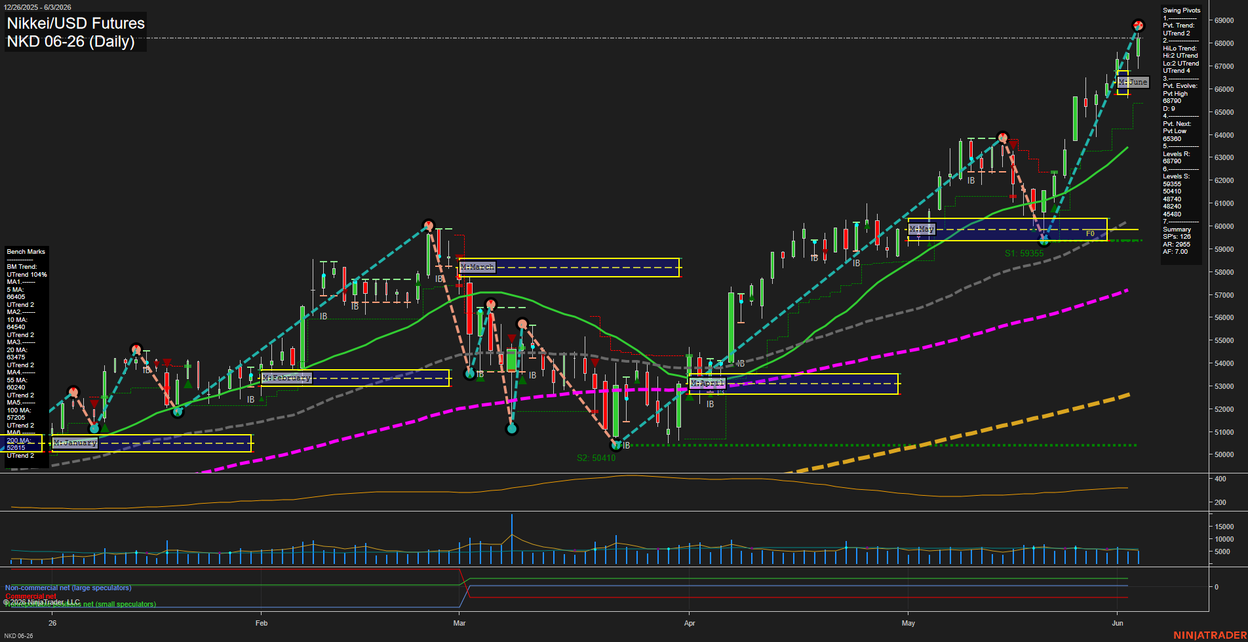Click the swing pivot low marker at 50410
Screen dimensions: 1248x642
coord(616,445)
